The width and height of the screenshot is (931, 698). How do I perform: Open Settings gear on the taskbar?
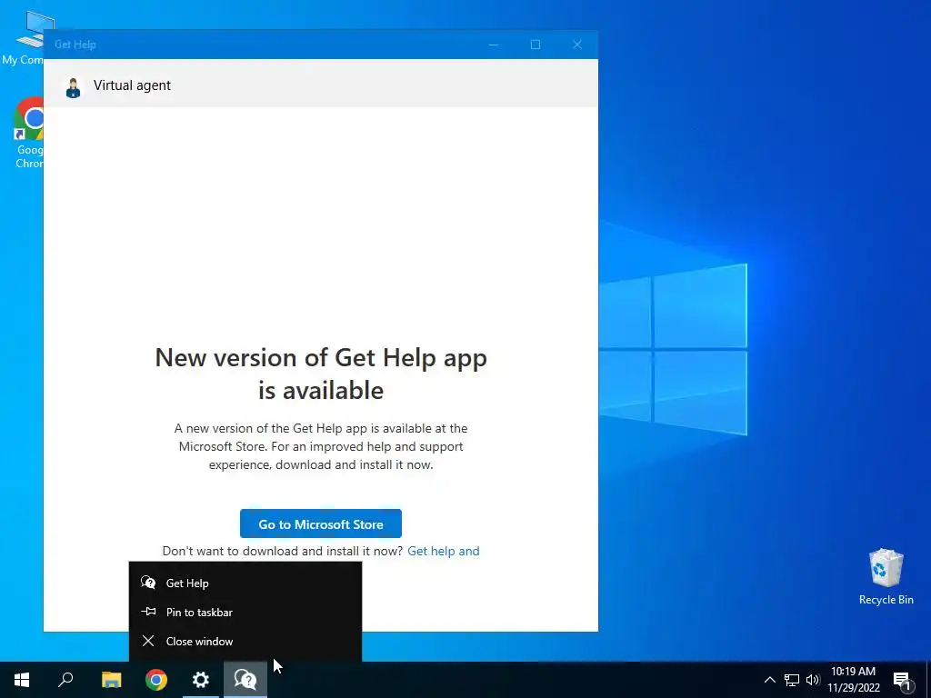pos(201,680)
